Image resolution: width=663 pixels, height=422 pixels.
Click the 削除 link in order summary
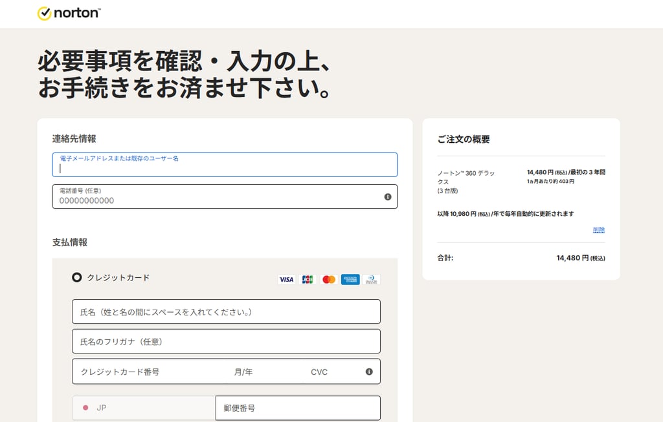click(x=599, y=229)
